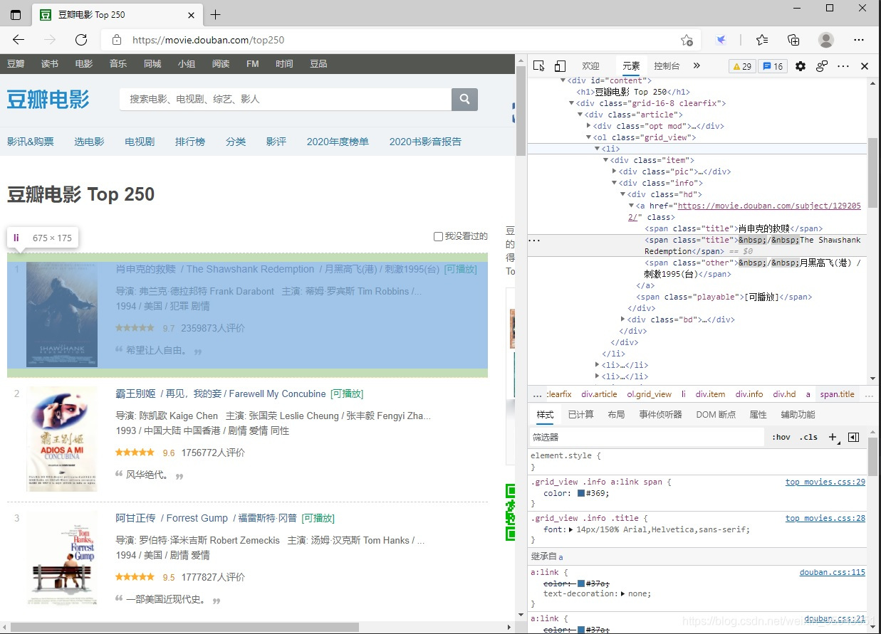Add a new style rule plus icon

[x=833, y=437]
